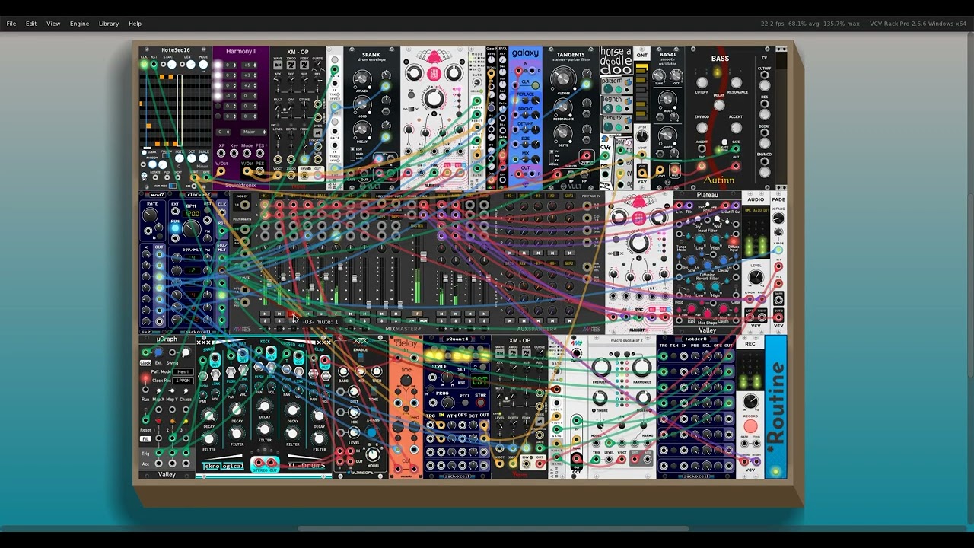Screen dimensions: 974x548
Task: Open the 4 PPQN clock resolution selector
Action: click(x=183, y=381)
